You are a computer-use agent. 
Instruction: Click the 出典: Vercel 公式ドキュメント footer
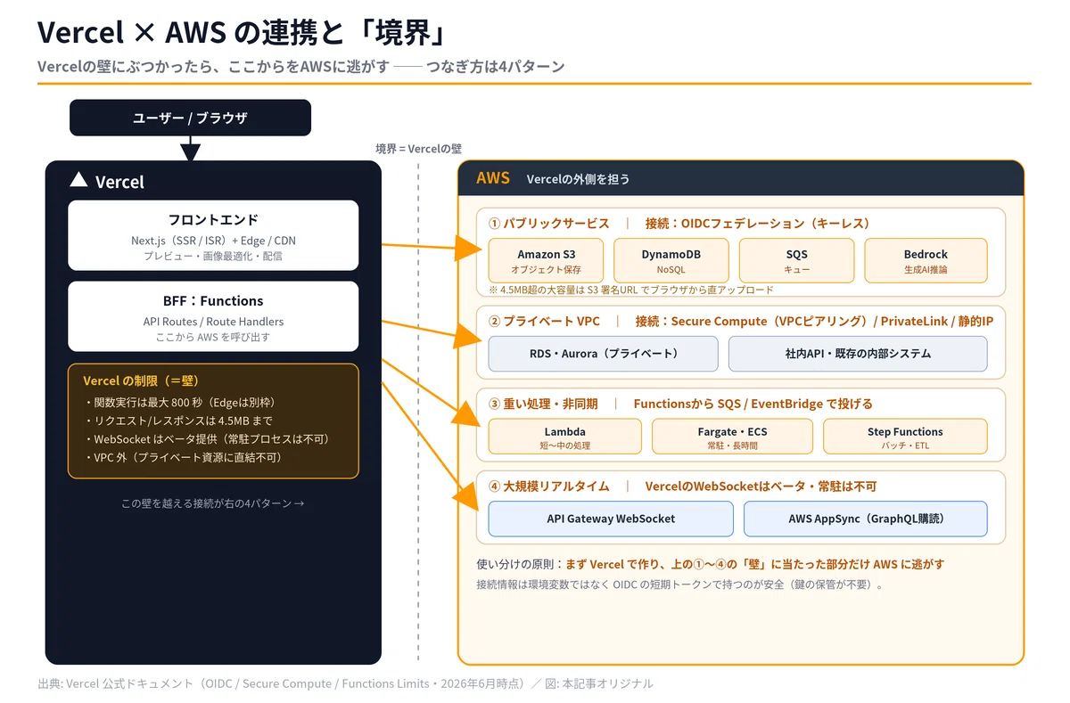tap(346, 683)
